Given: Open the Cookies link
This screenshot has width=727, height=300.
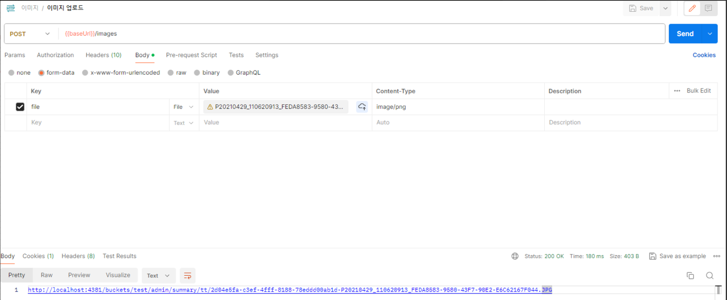Looking at the screenshot, I should click(704, 55).
